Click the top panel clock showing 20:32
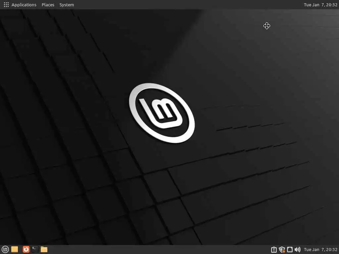The width and height of the screenshot is (339, 254). 320,5
